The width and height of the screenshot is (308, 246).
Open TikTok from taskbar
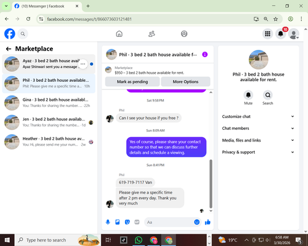124,240
